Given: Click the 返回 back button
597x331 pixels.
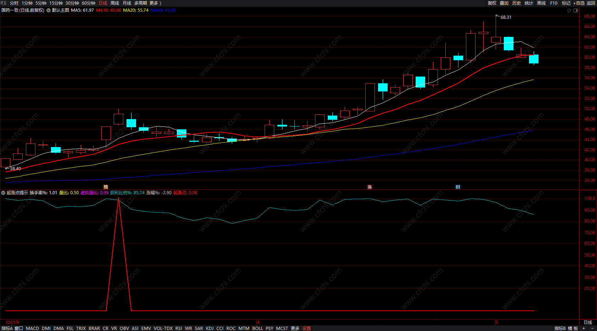Looking at the screenshot, I should click(591, 3).
